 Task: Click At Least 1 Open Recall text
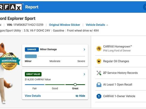pyautogui.click(x=118, y=85)
